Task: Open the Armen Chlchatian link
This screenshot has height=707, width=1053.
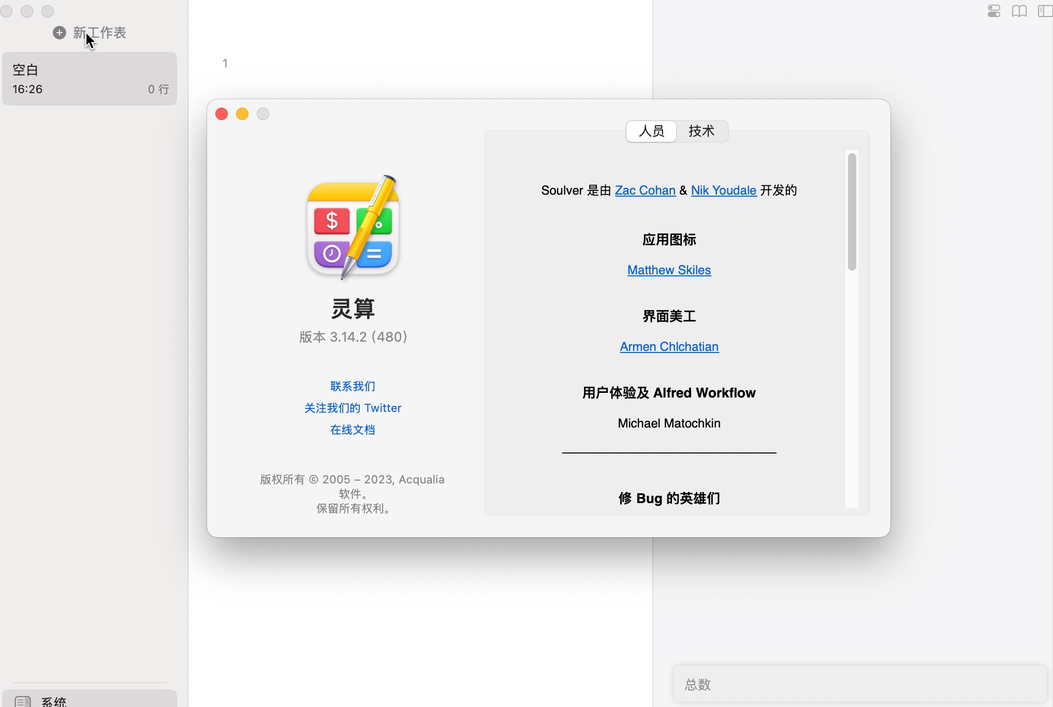Action: coord(669,346)
